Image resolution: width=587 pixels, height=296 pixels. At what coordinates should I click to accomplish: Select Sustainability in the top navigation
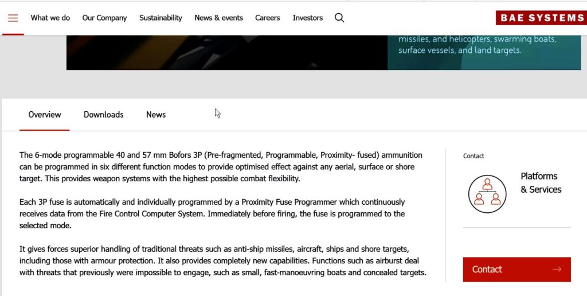coord(161,18)
